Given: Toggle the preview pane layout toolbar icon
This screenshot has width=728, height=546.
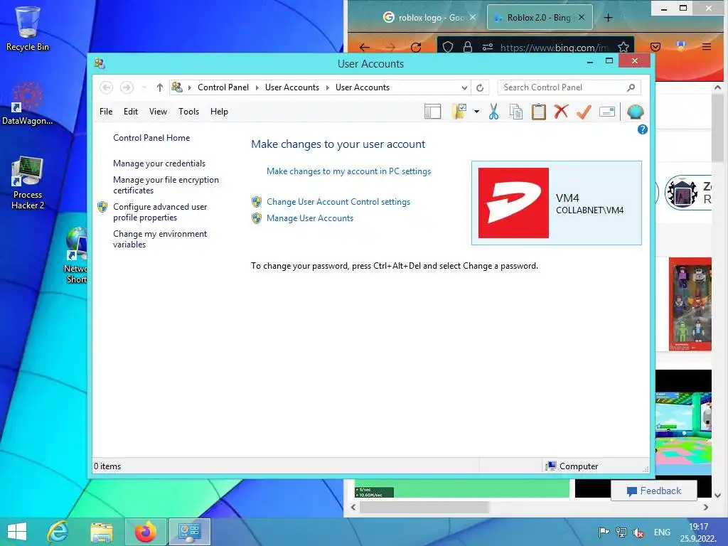Looking at the screenshot, I should click(432, 112).
